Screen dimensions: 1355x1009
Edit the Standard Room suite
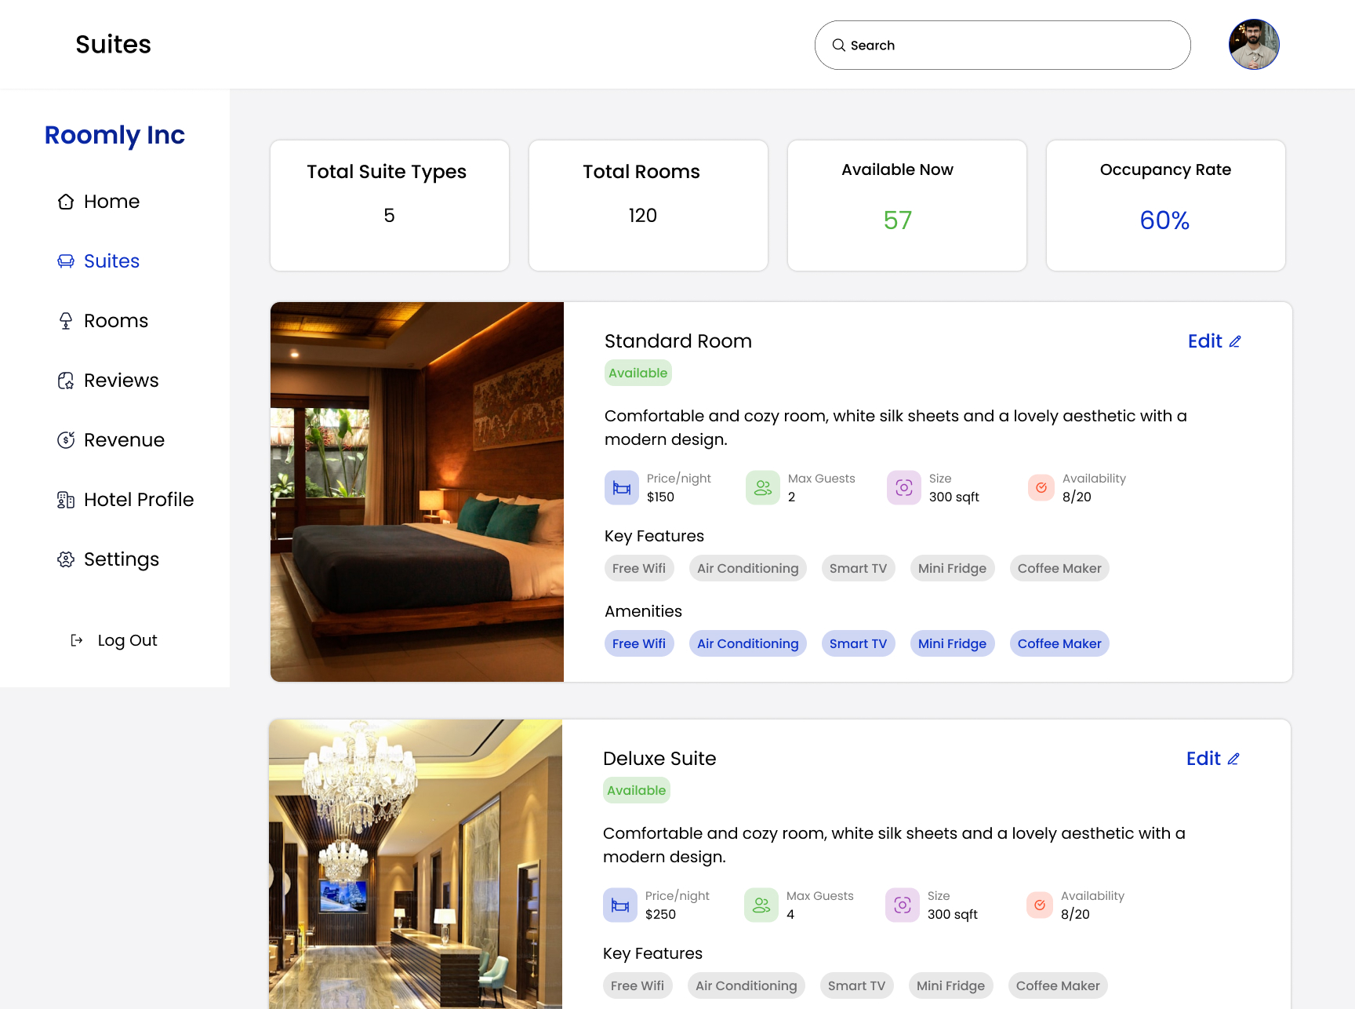point(1214,341)
